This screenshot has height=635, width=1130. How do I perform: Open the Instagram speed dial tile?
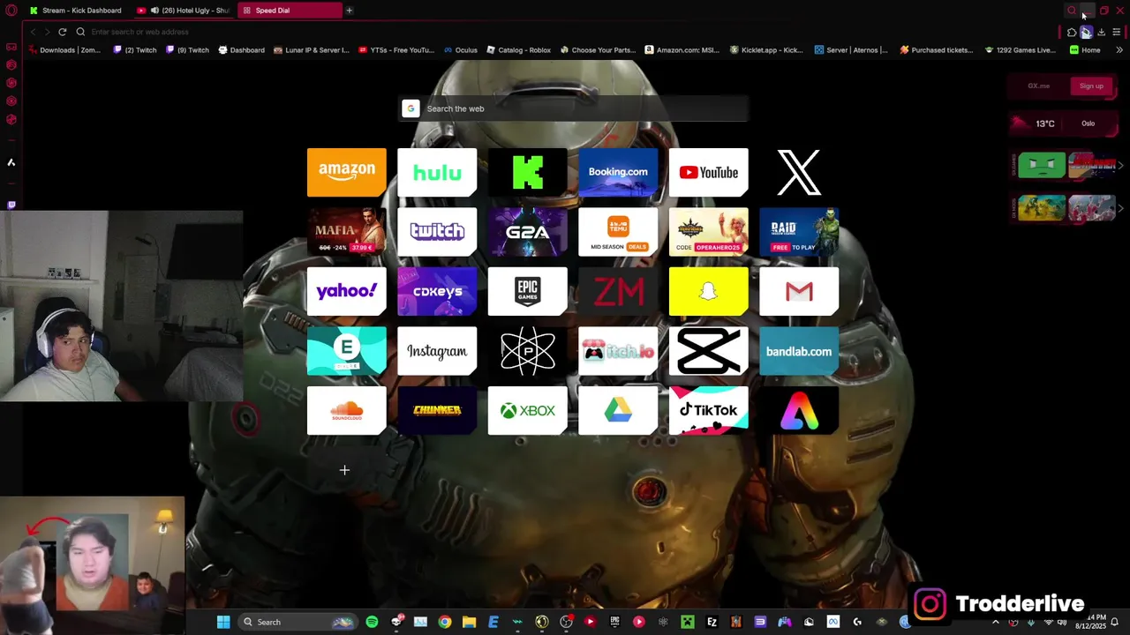(437, 351)
